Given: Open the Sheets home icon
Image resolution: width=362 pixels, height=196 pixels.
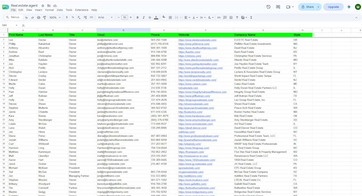Looking at the screenshot, I should (x=5, y=7).
